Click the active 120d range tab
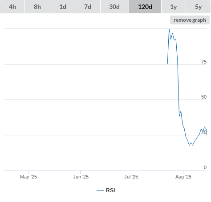211x202 pixels. pos(145,7)
